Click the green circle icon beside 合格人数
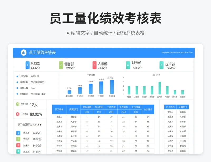Image resolution: width=211 pixels, height=162 pixels. [18, 104]
